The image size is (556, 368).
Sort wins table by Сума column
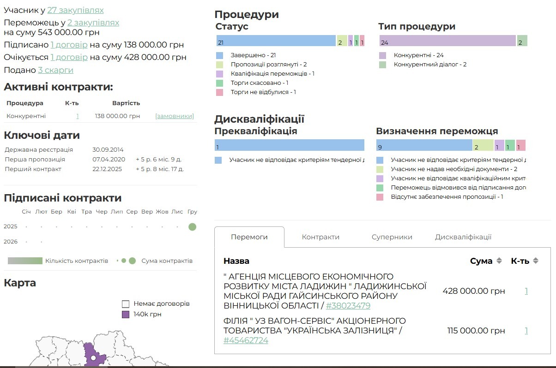click(x=499, y=261)
